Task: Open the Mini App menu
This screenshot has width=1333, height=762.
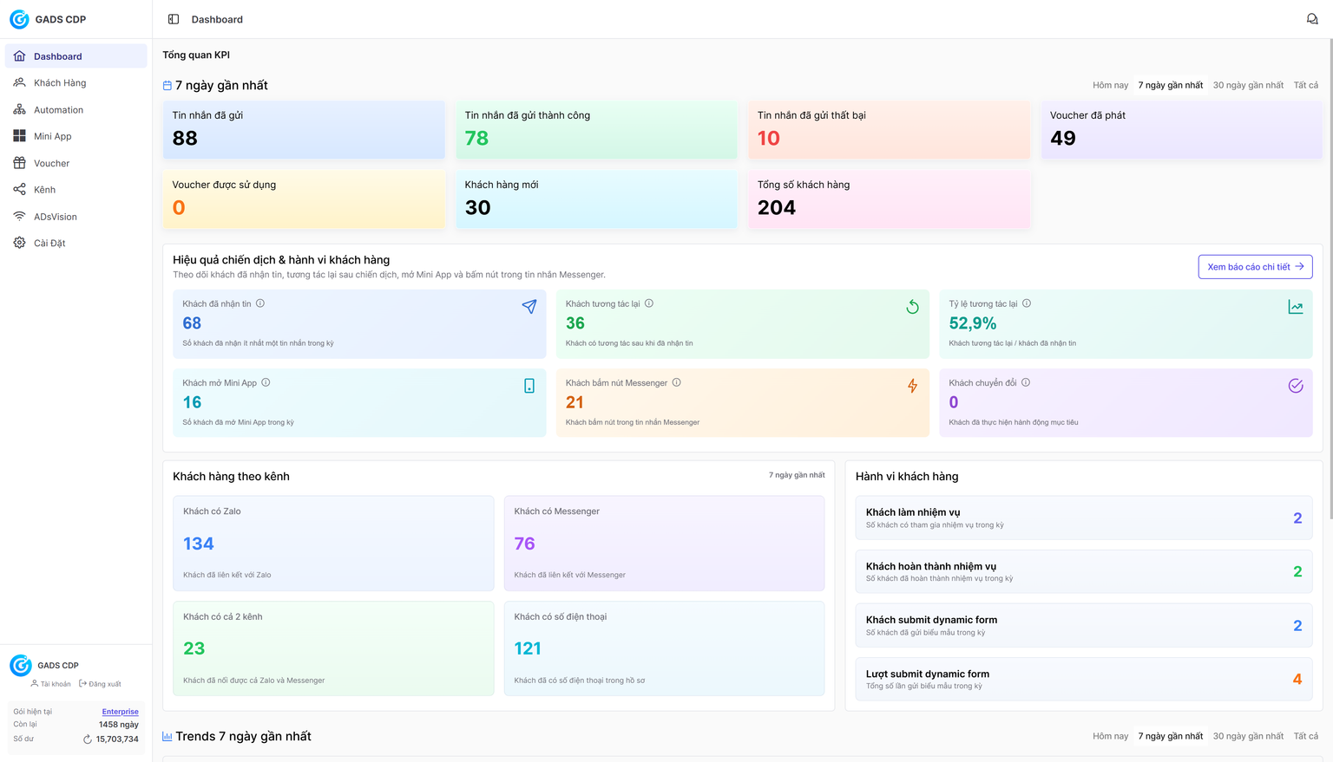Action: 76,136
